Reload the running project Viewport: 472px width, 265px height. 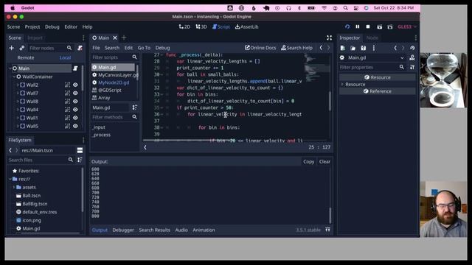pyautogui.click(x=347, y=26)
